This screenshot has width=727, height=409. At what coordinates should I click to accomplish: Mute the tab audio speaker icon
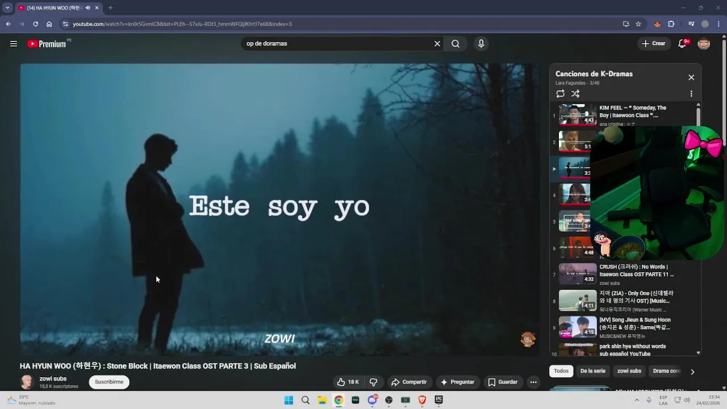coord(87,8)
